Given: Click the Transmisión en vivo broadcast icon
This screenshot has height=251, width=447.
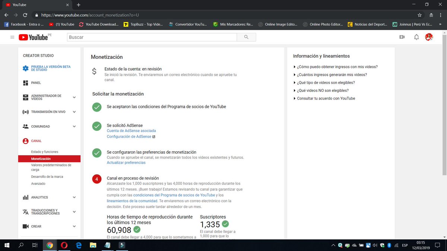Looking at the screenshot, I should (25, 112).
